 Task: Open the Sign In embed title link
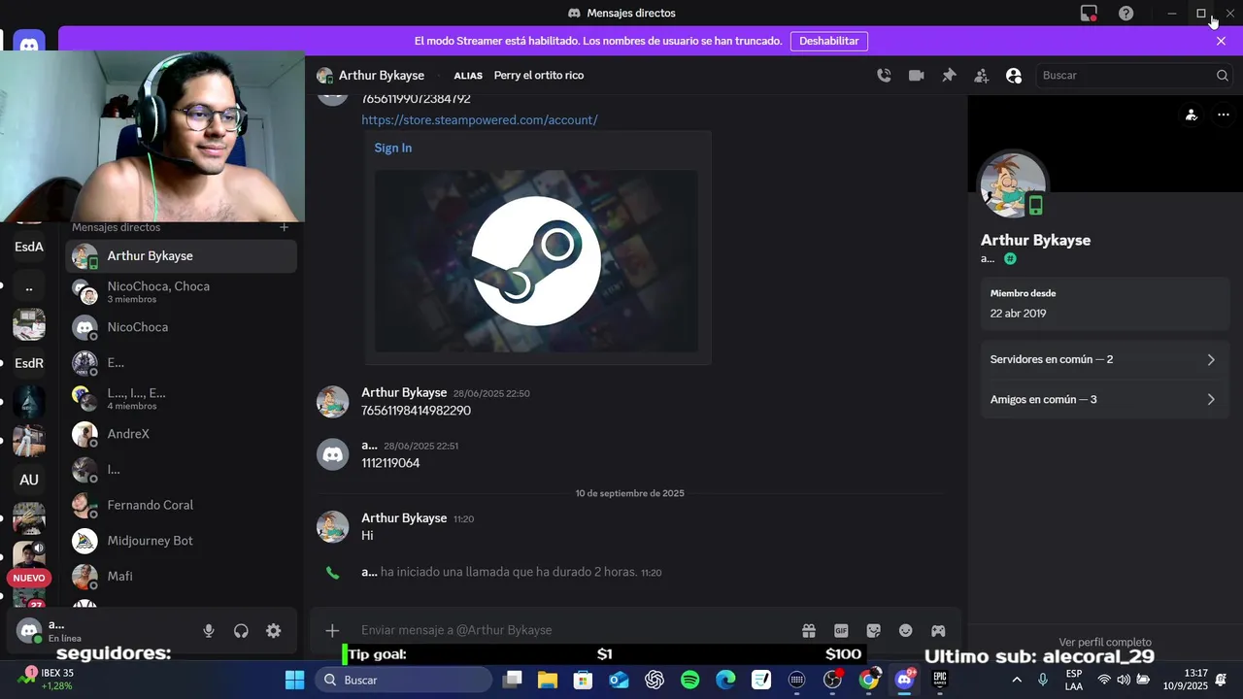pos(393,148)
